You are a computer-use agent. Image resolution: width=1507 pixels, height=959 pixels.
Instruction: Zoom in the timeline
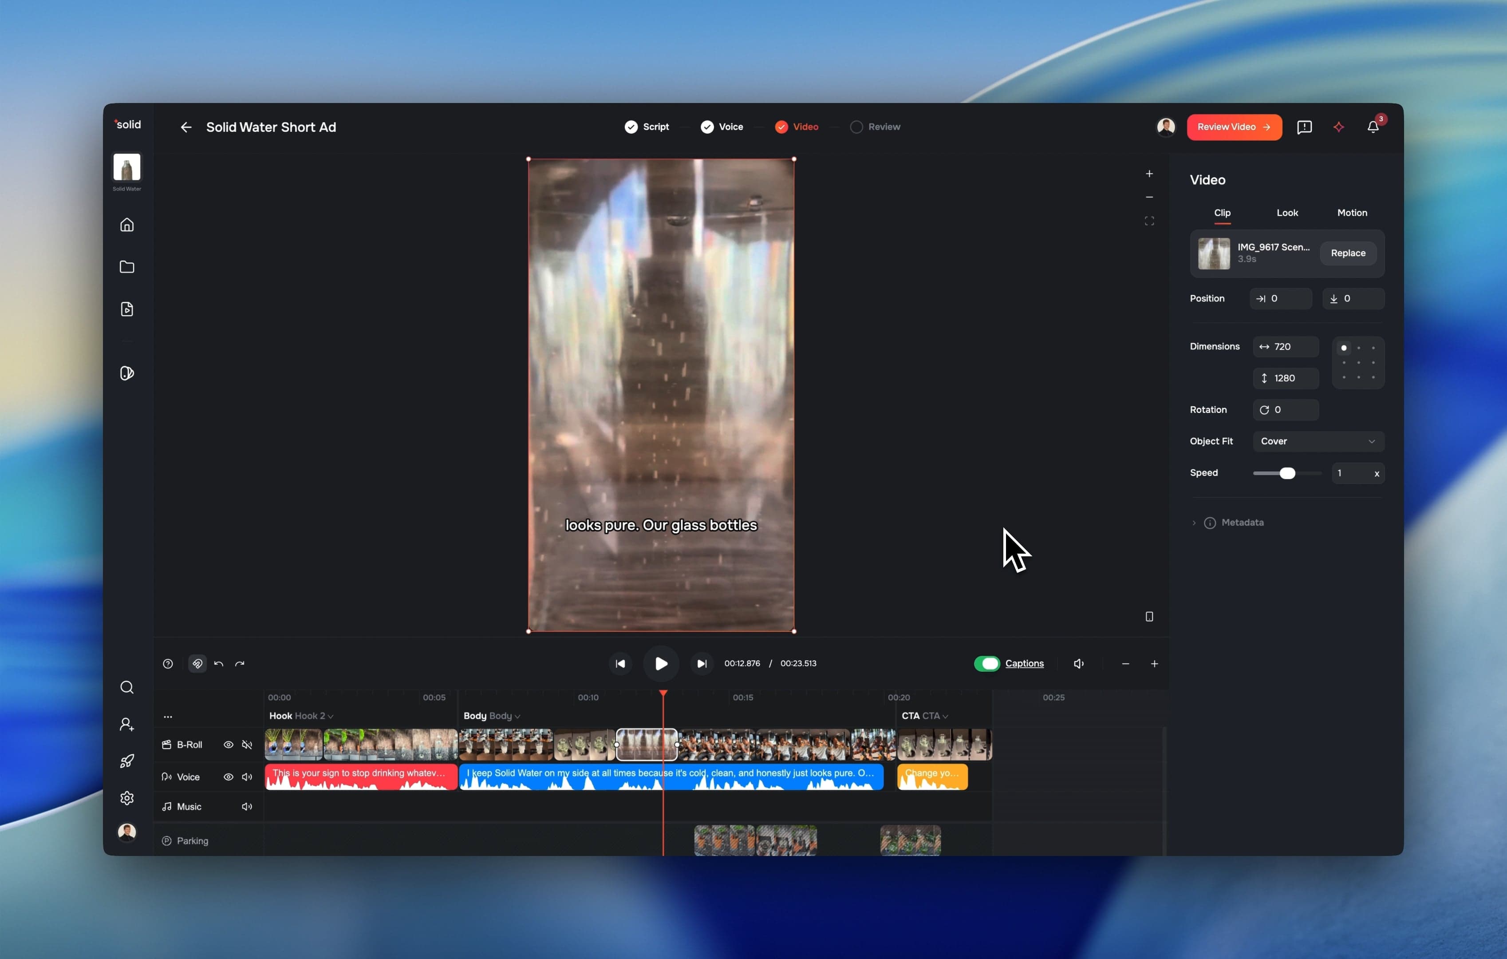1154,664
